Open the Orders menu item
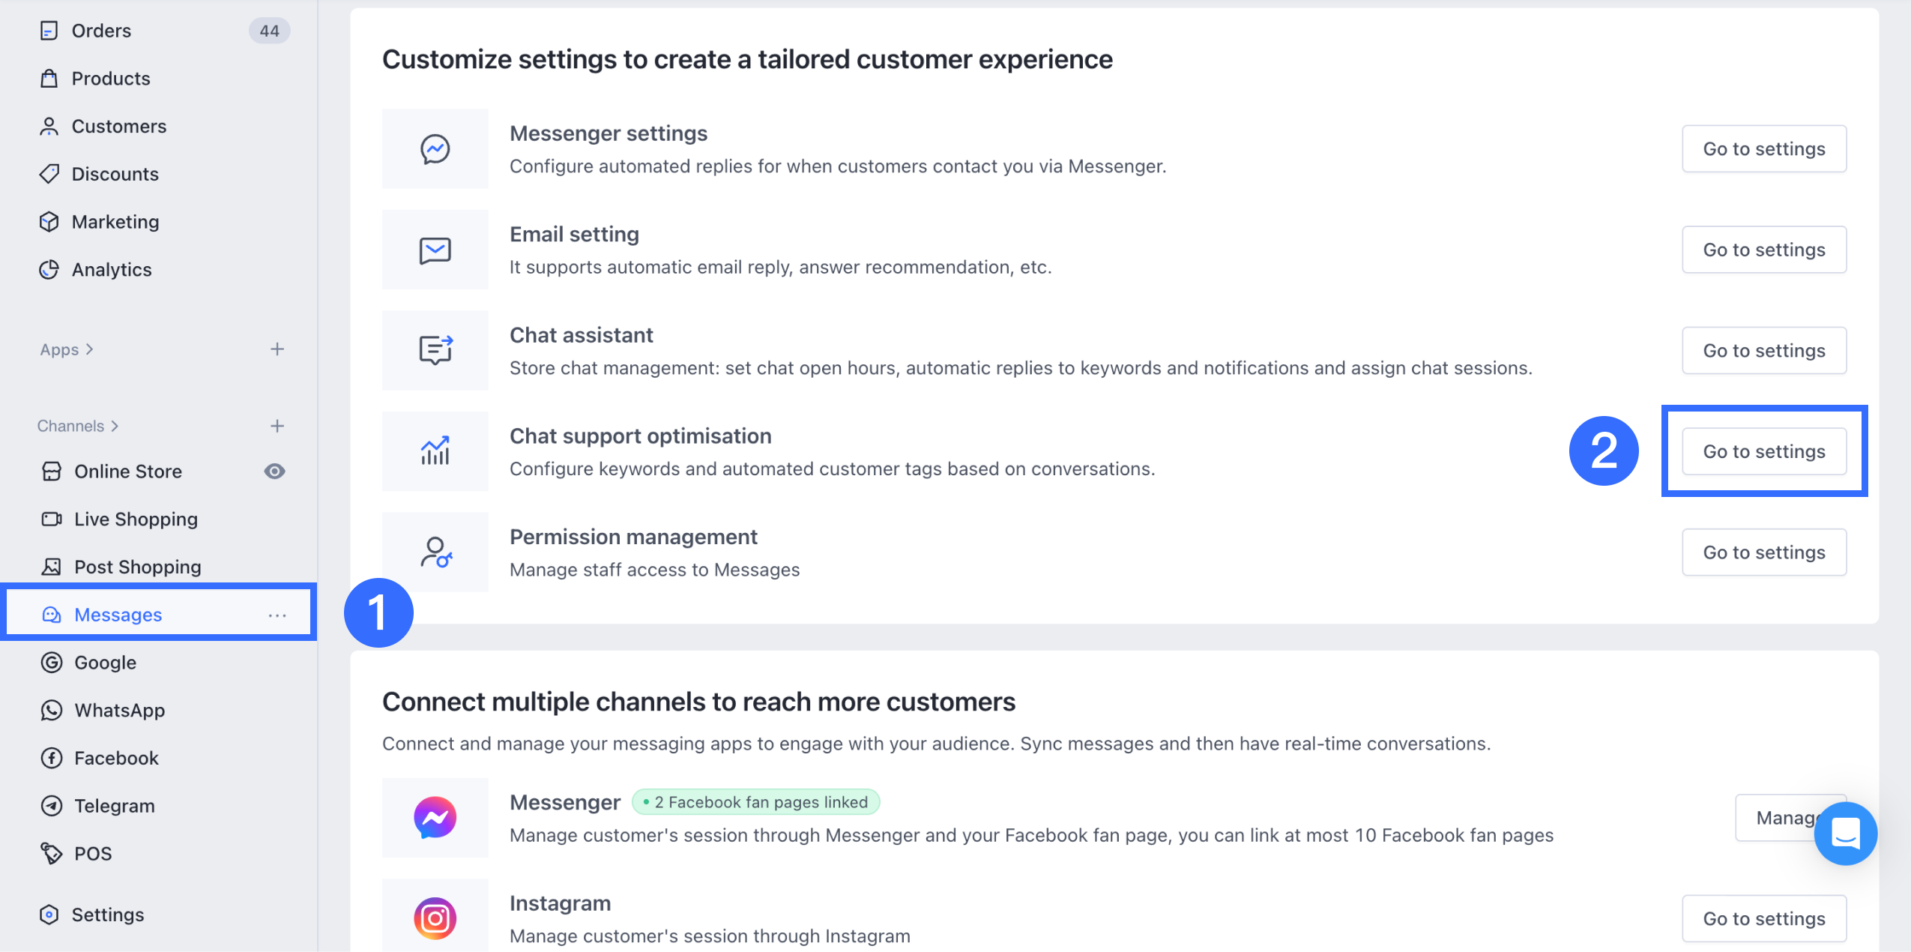This screenshot has height=952, width=1911. click(101, 31)
